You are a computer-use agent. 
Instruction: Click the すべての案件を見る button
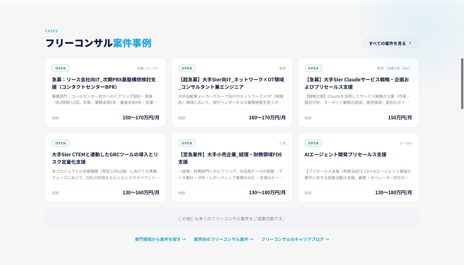tap(391, 43)
